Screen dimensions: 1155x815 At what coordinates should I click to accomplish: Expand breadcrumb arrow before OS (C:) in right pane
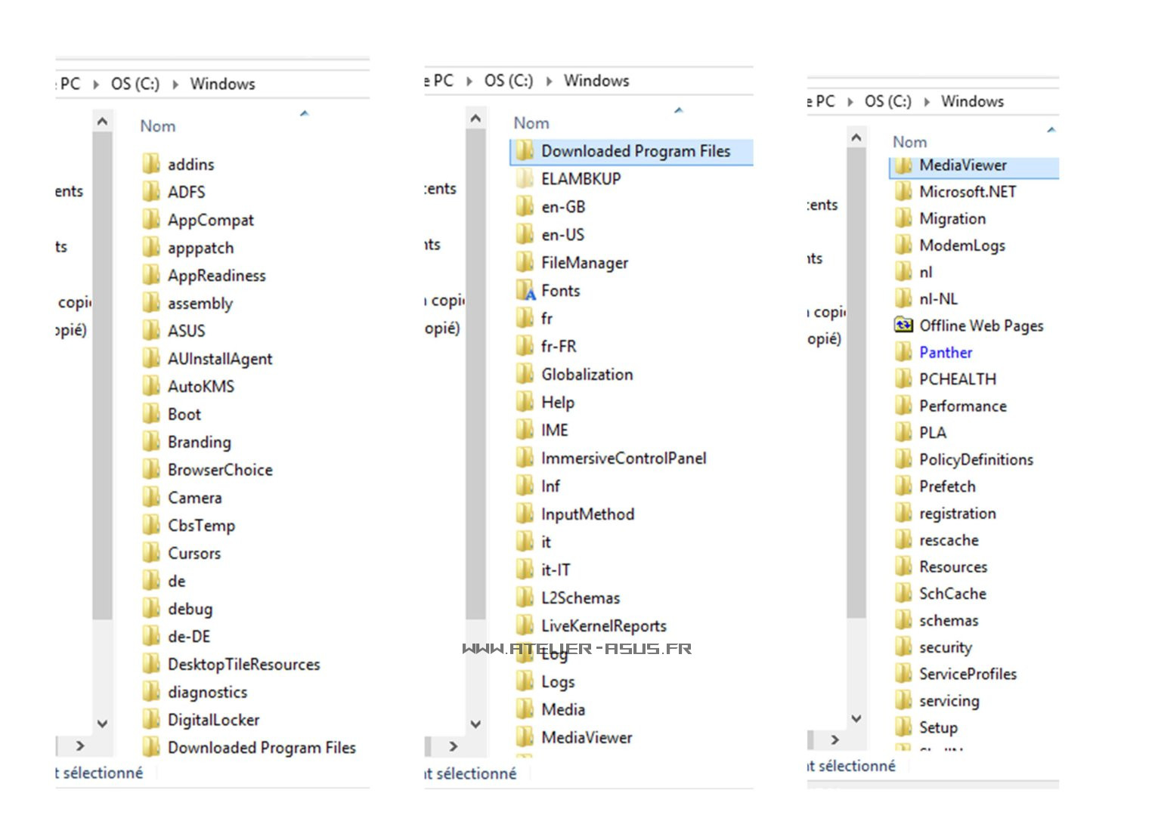click(x=850, y=102)
